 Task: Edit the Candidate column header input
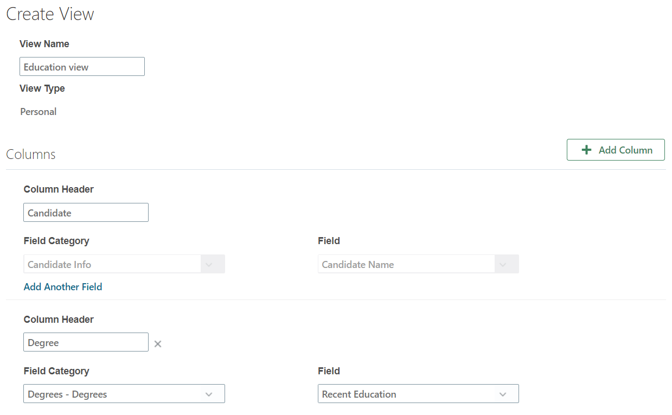point(86,213)
